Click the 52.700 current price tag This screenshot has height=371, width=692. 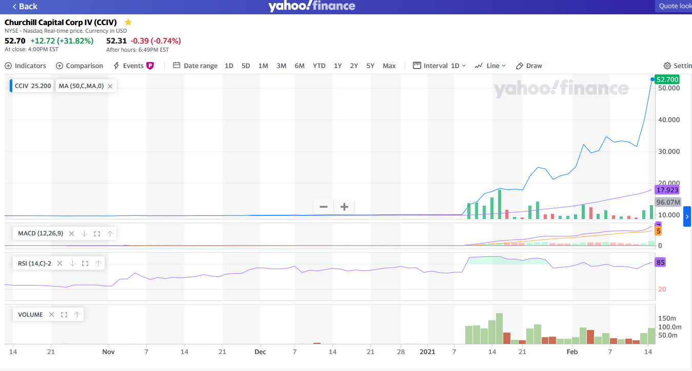coord(667,79)
